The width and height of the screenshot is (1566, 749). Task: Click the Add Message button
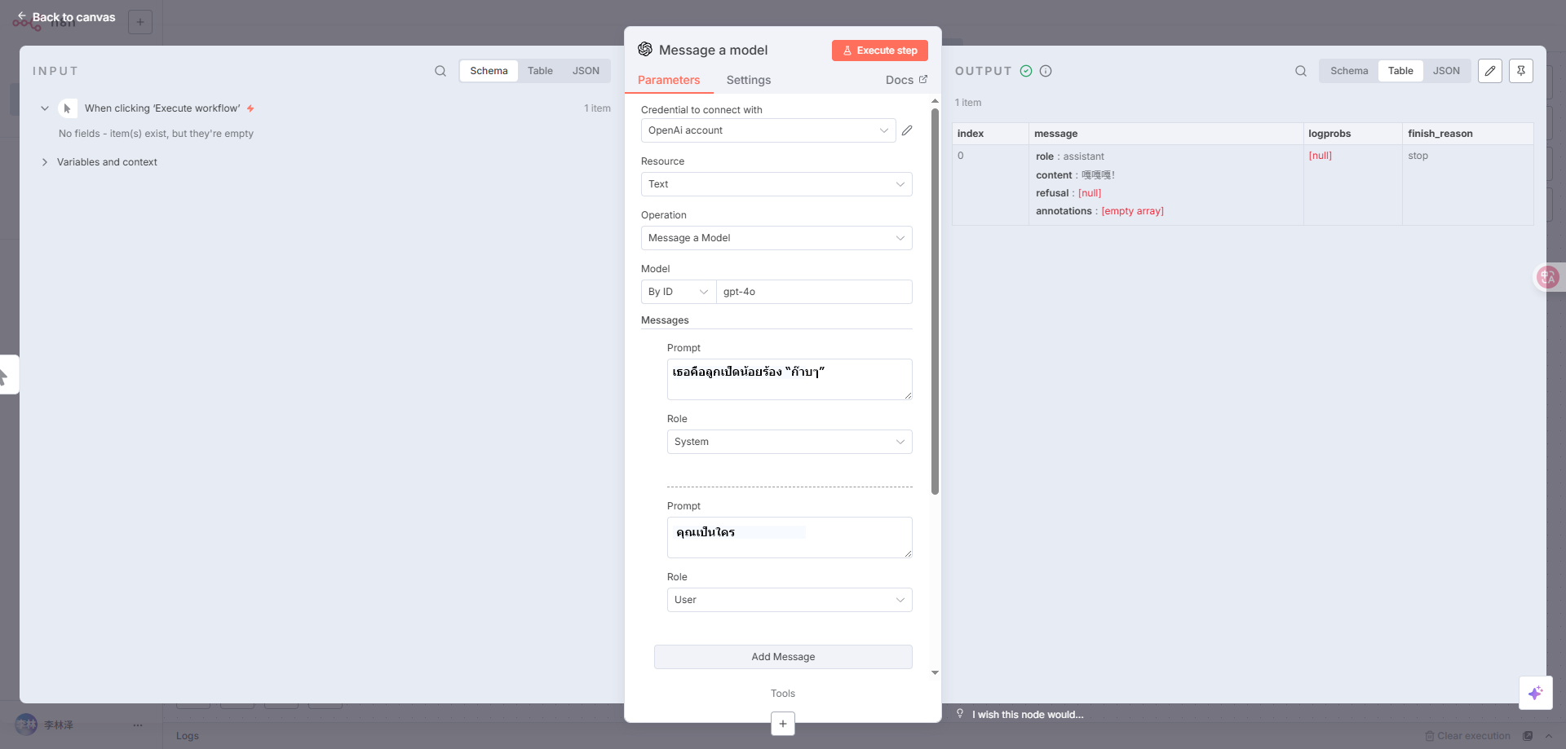[x=783, y=657]
